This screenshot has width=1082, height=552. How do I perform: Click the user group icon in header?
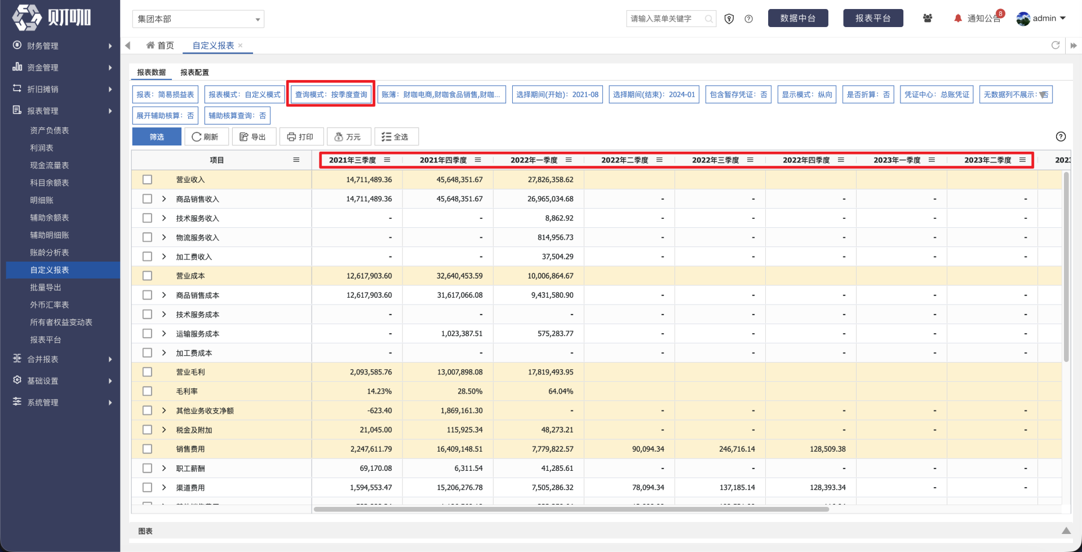927,18
